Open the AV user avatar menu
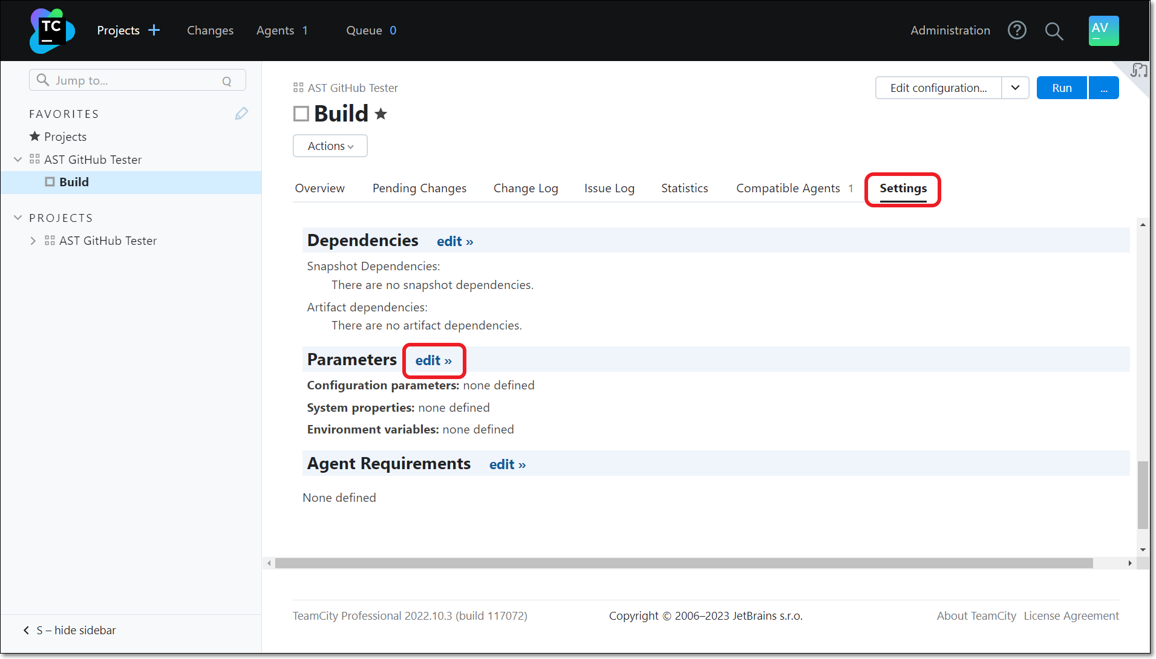 click(1103, 31)
